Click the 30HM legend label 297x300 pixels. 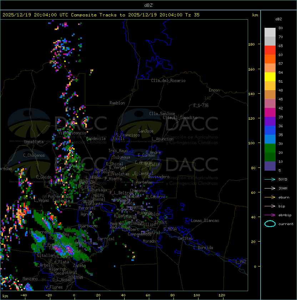(x=283, y=188)
